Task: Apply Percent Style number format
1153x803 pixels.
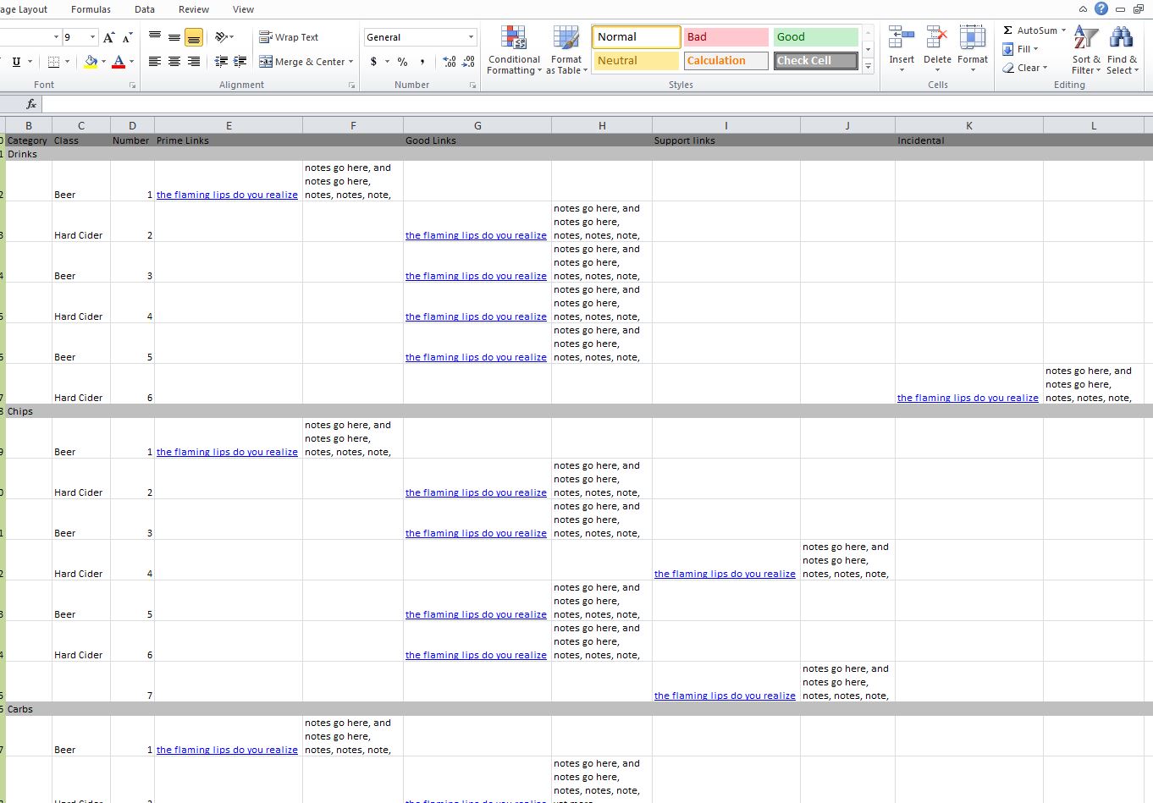Action: click(402, 62)
